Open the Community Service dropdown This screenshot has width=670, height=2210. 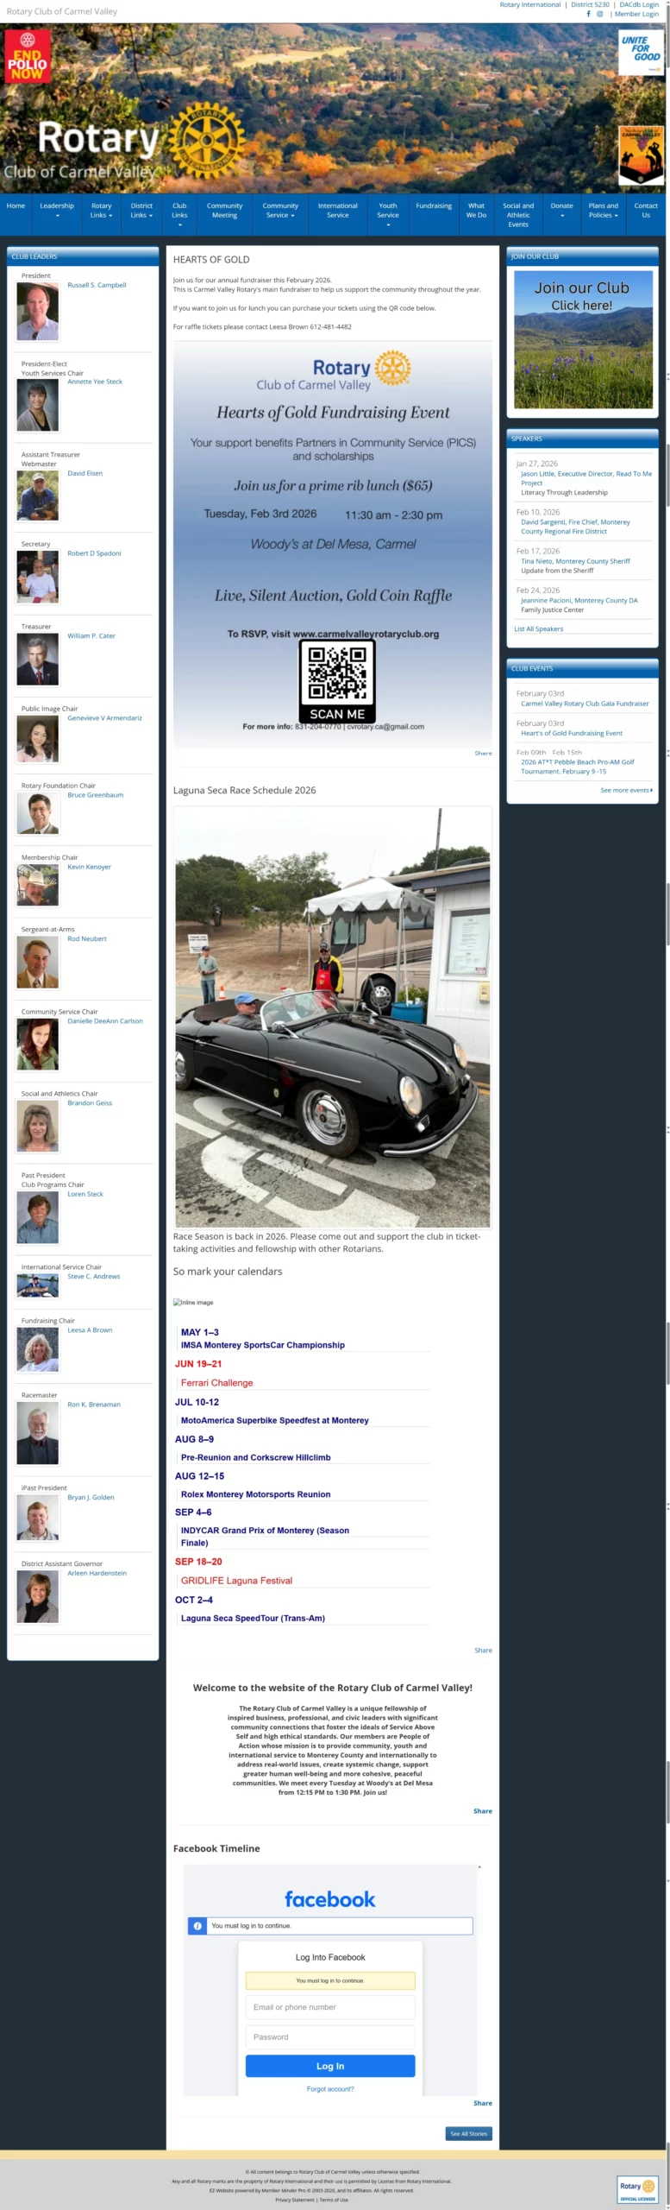coord(280,211)
